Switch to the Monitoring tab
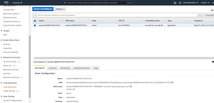 point(65,68)
